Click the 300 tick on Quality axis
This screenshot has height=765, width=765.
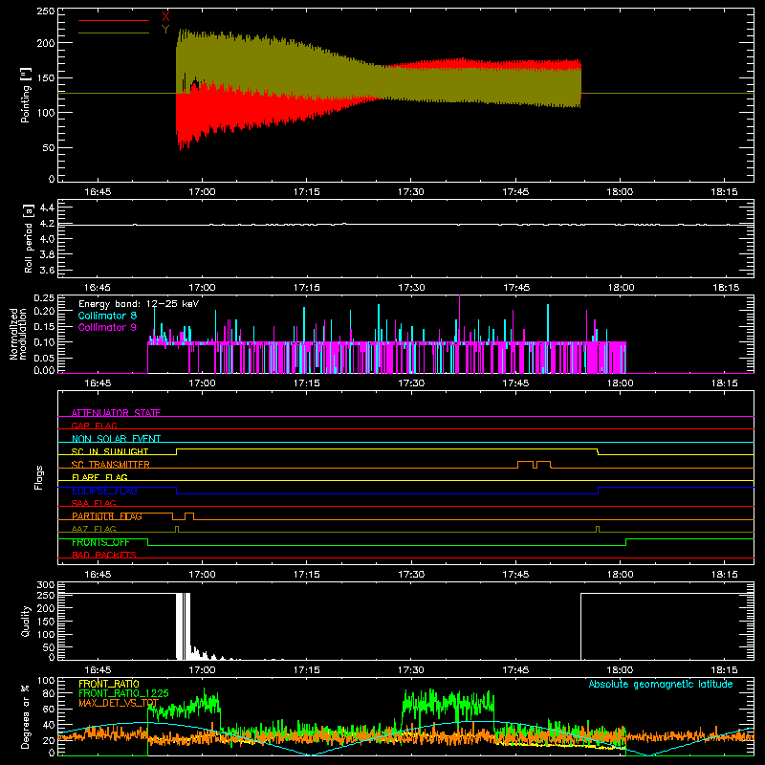[46, 585]
